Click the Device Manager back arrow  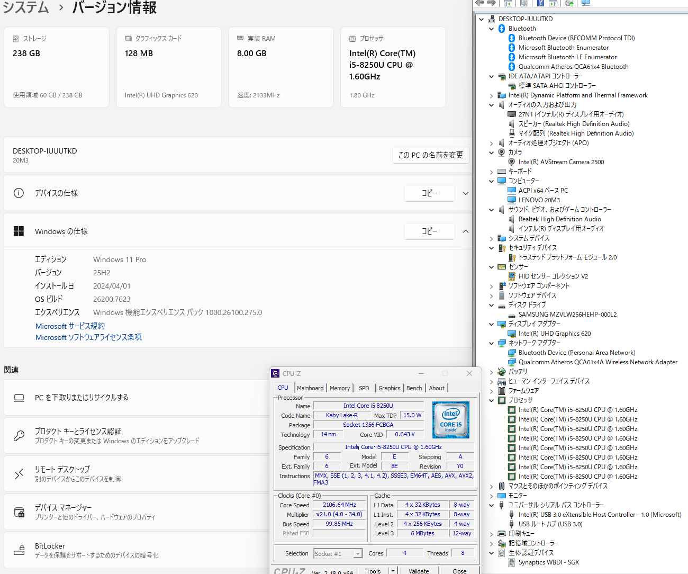coord(479,3)
